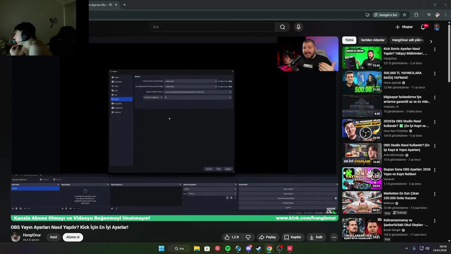Open Valorant from the taskbar
This screenshot has width=451, height=254.
point(290,248)
